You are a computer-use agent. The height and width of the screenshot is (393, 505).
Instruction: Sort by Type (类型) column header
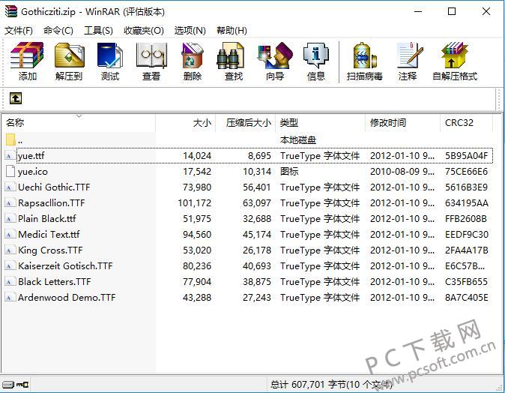[x=321, y=123]
